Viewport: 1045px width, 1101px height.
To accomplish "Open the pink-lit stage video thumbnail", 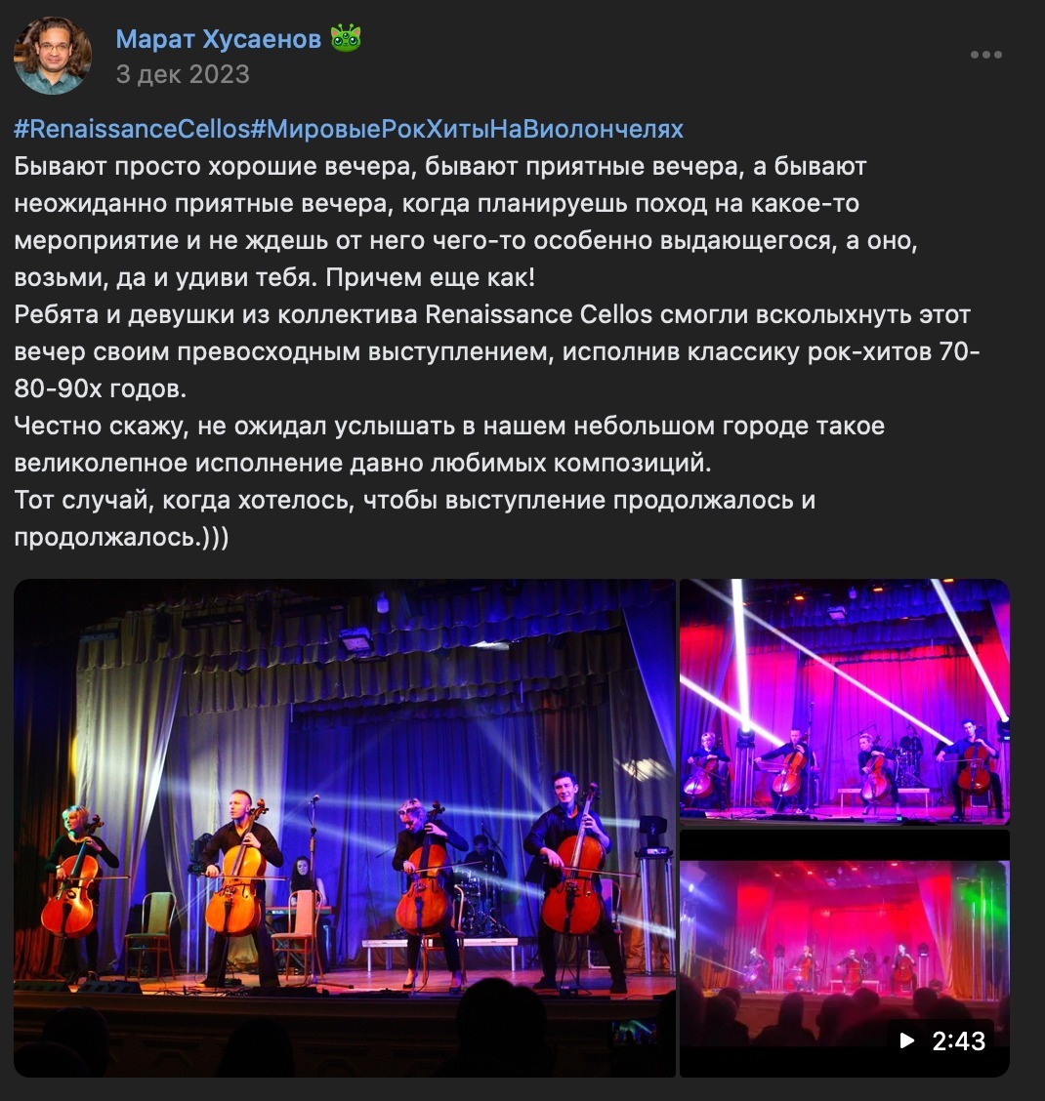I will [x=845, y=953].
